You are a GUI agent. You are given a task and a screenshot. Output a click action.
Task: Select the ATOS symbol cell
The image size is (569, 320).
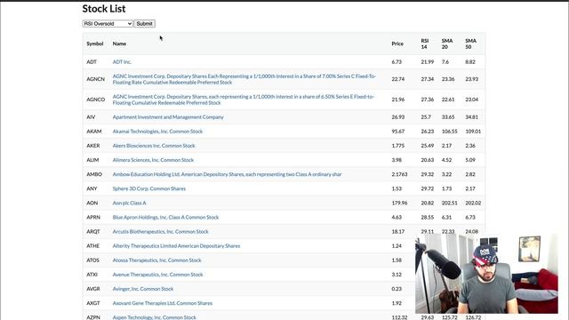(92, 260)
